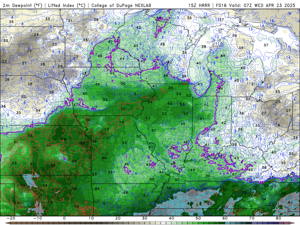The image size is (300, 225).
Task: Click the "41" dewpoint value on map
Action: [207, 144]
